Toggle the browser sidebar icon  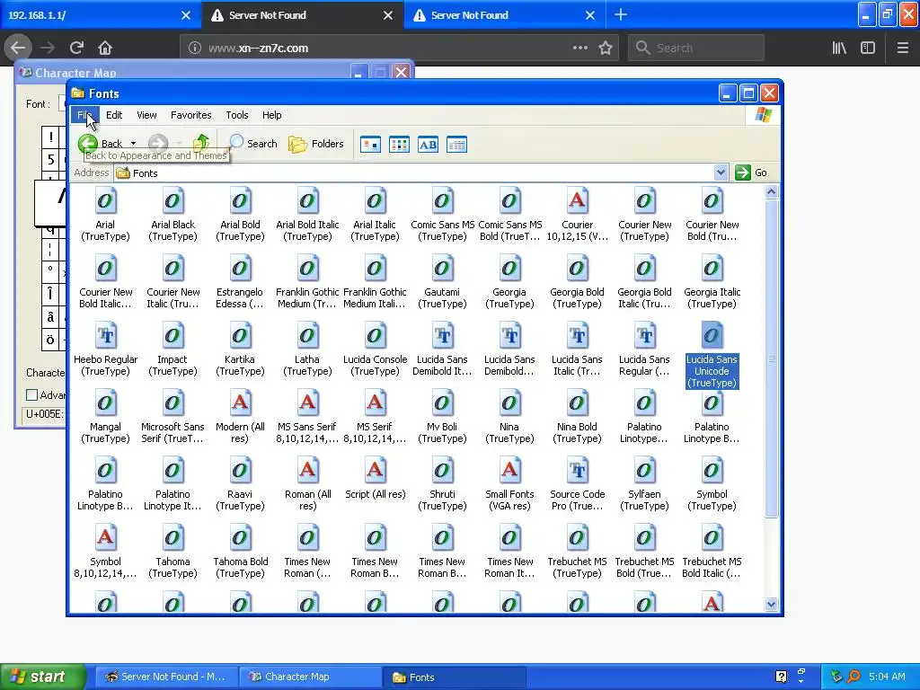pos(868,48)
